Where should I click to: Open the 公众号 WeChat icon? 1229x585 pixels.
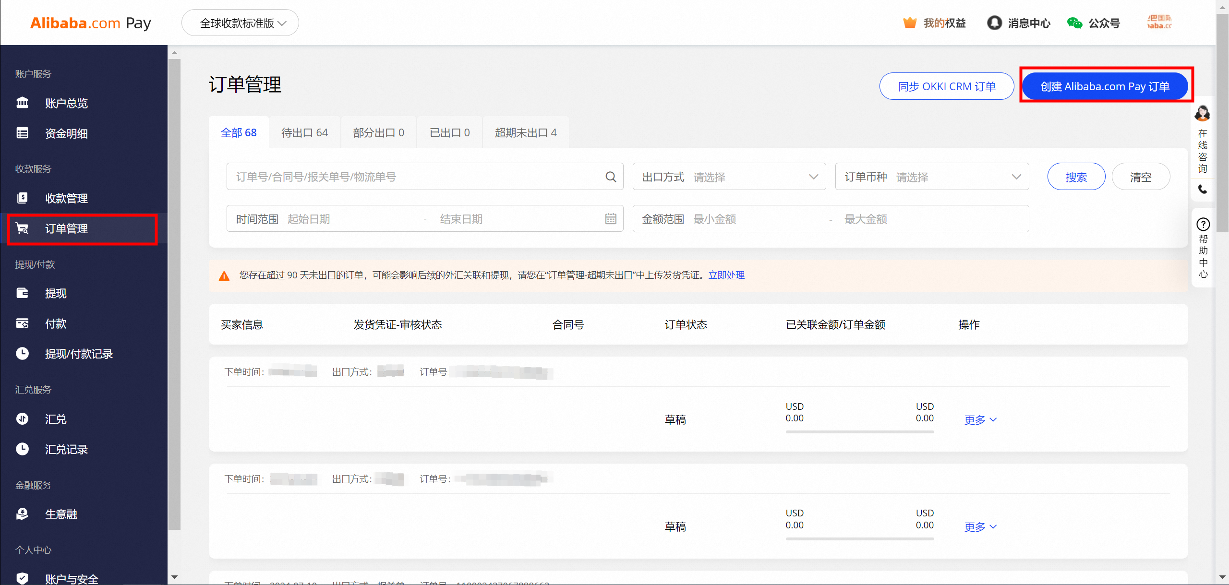pos(1074,23)
